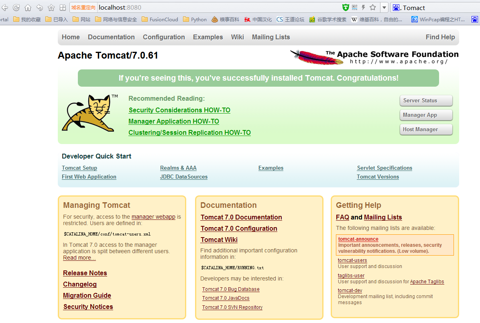Screen dimensions: 480x323
Task: Open Realms & AAA link
Action: point(178,168)
